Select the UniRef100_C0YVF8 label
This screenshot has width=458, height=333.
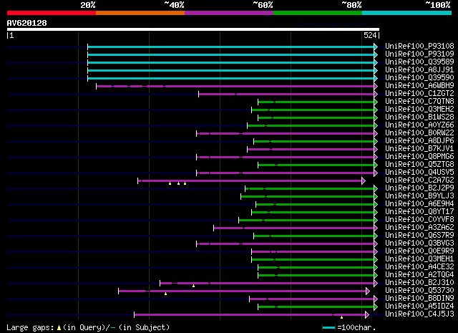419,220
